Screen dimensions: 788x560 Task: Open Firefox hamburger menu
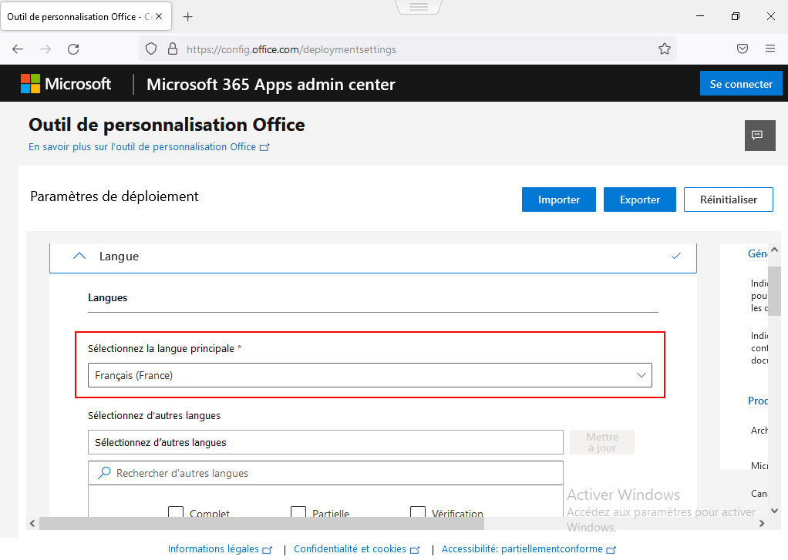point(770,49)
